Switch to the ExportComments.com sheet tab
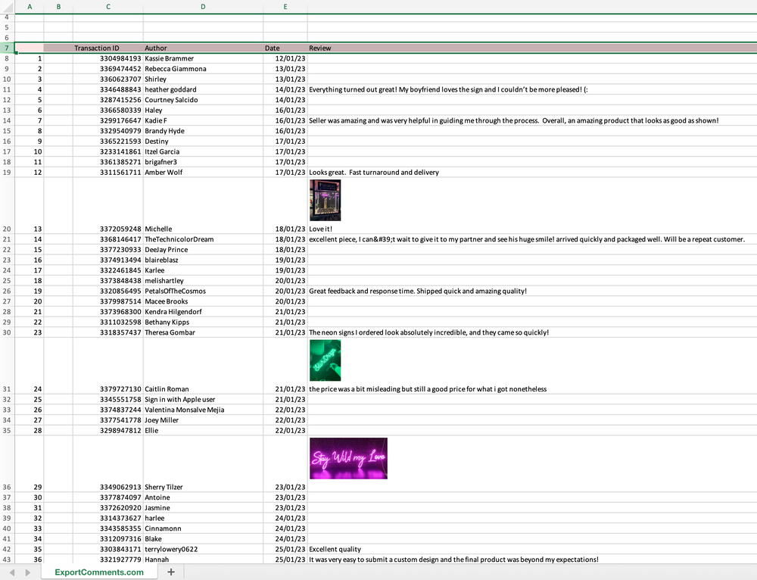 point(99,572)
